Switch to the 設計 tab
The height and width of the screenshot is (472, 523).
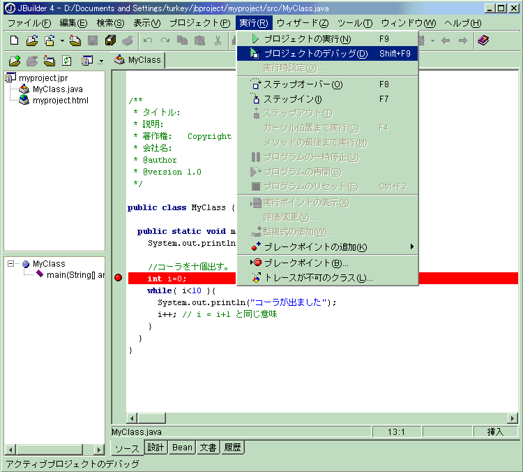coord(156,448)
